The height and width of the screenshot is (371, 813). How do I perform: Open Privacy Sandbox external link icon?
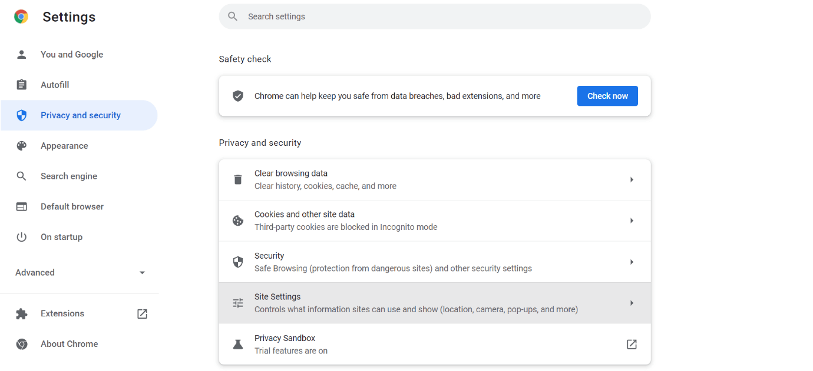(632, 345)
